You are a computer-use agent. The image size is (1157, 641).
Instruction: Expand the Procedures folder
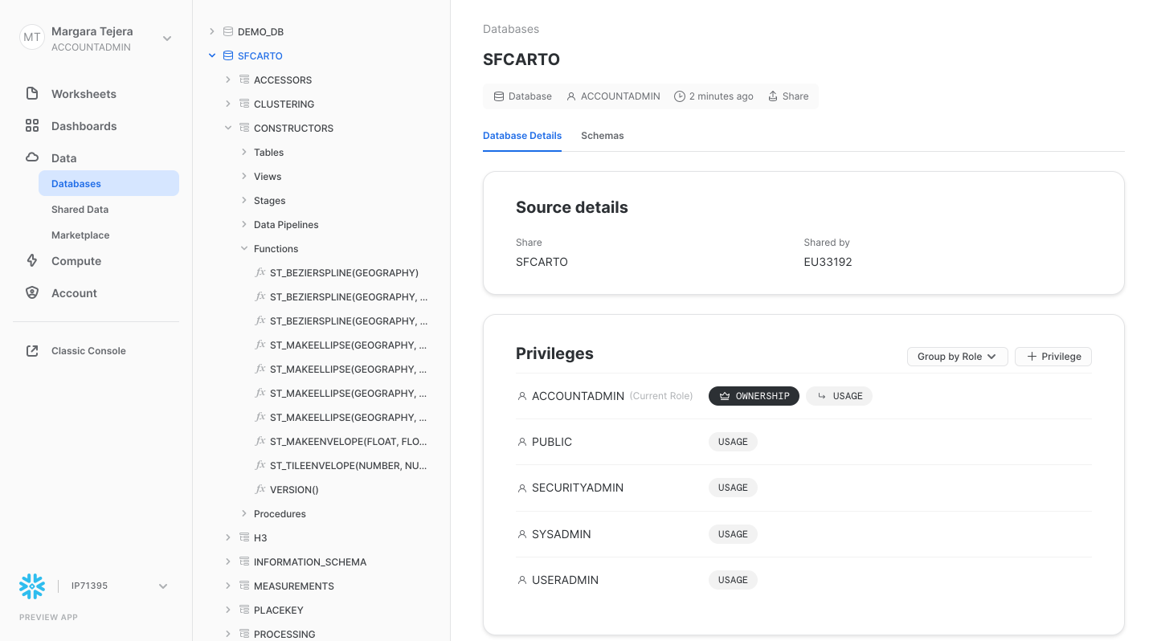tap(244, 514)
